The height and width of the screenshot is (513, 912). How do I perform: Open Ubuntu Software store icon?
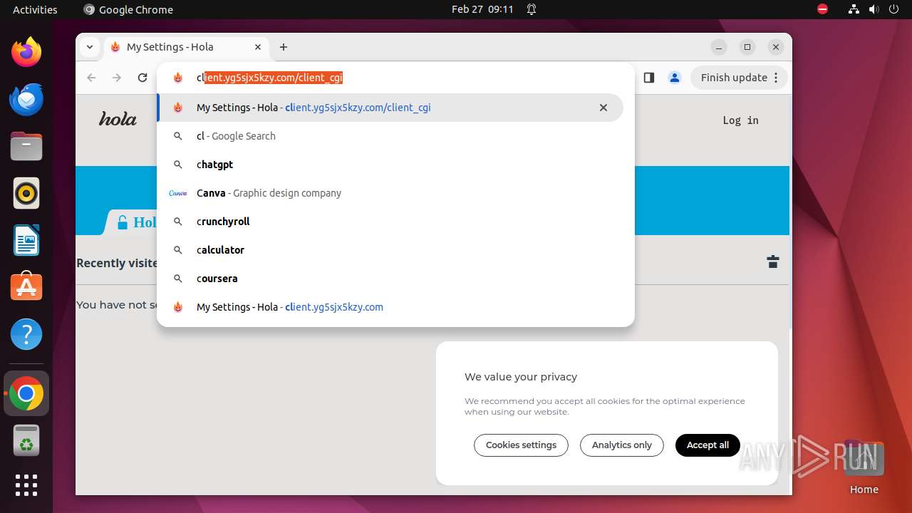coord(26,286)
